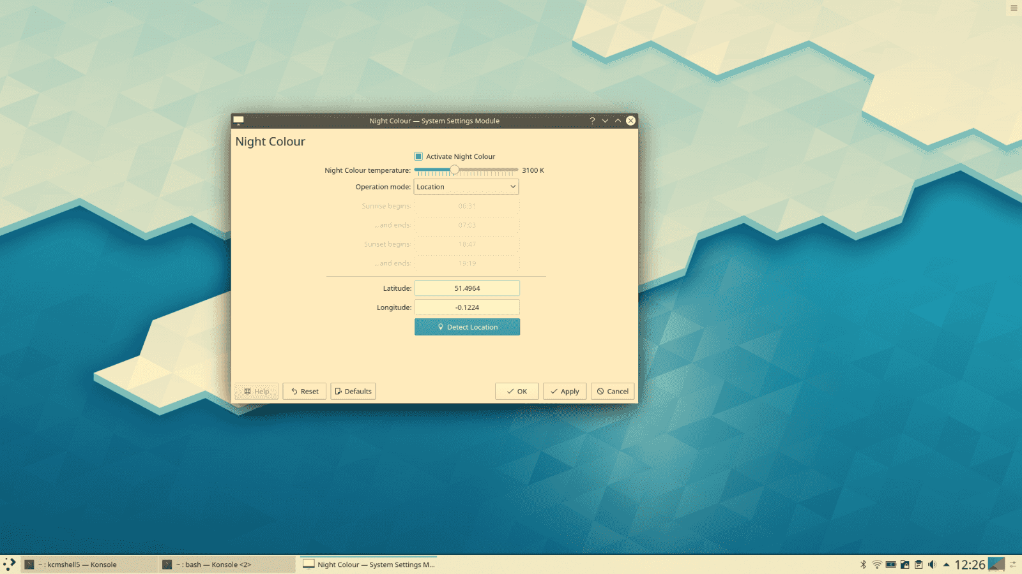The width and height of the screenshot is (1022, 574).
Task: Open the device notifier tray icon
Action: [904, 564]
